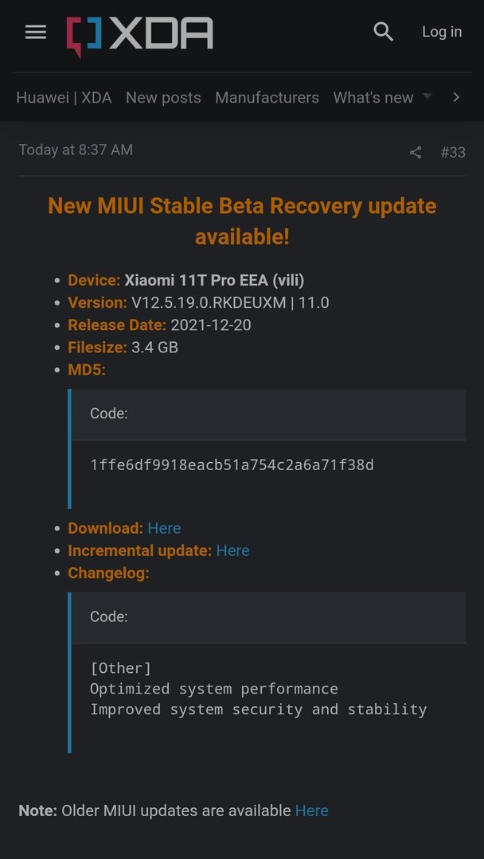Screen dimensions: 484x859
Task: Follow the older MIUI updates Here link
Action: pyautogui.click(x=312, y=810)
